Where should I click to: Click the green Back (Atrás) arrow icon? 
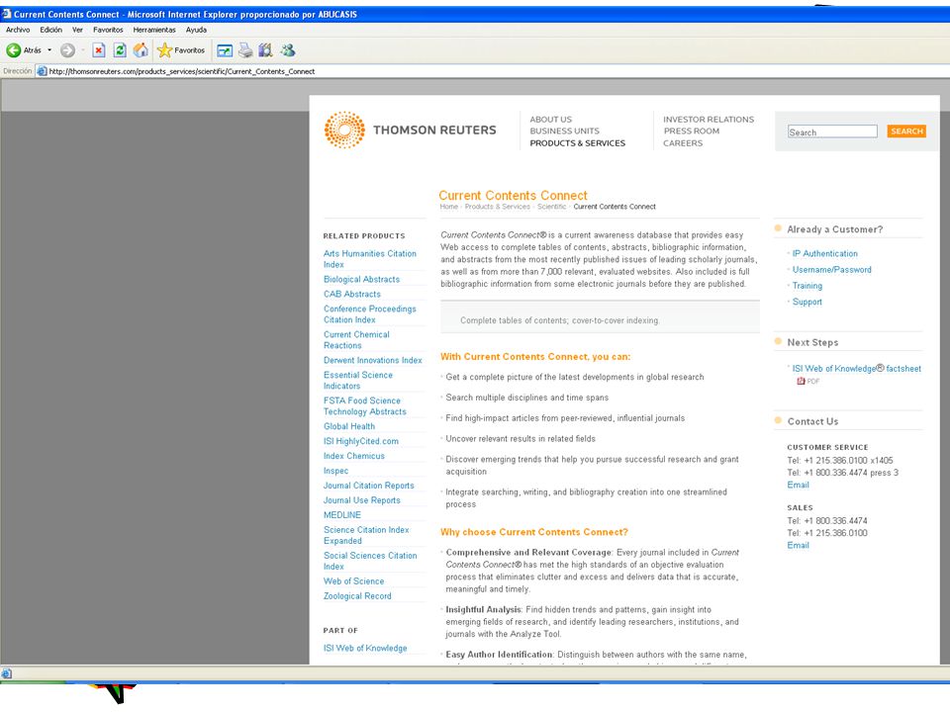tap(13, 50)
